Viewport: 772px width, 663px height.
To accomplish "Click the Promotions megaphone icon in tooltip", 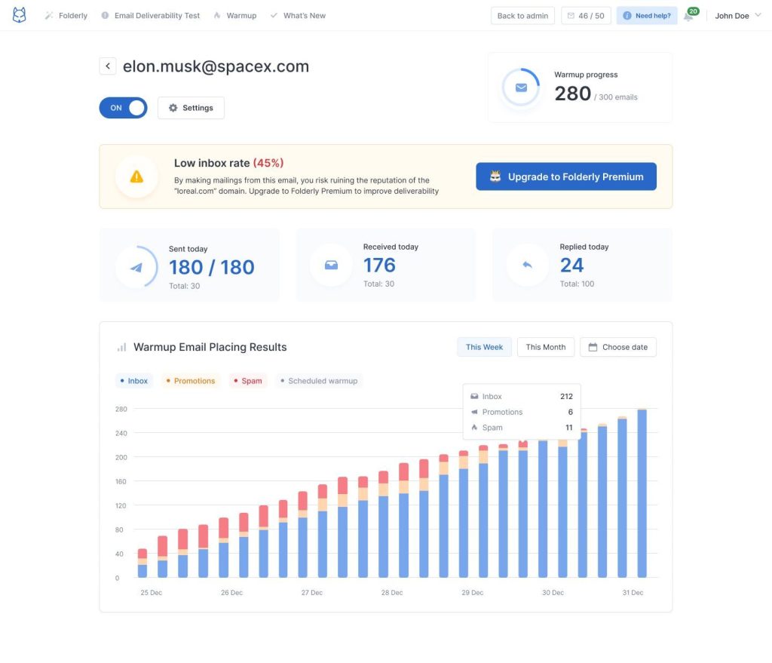I will pos(474,412).
